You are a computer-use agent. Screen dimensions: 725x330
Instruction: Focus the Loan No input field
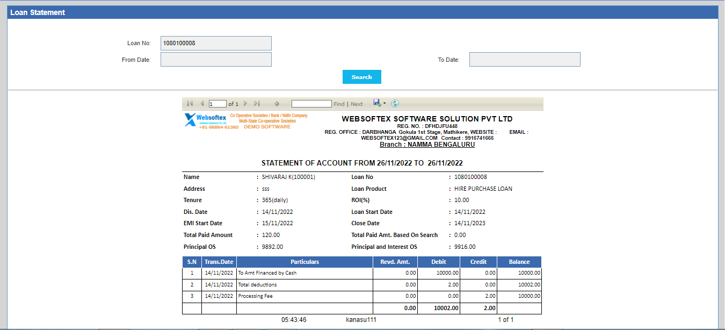pos(216,43)
